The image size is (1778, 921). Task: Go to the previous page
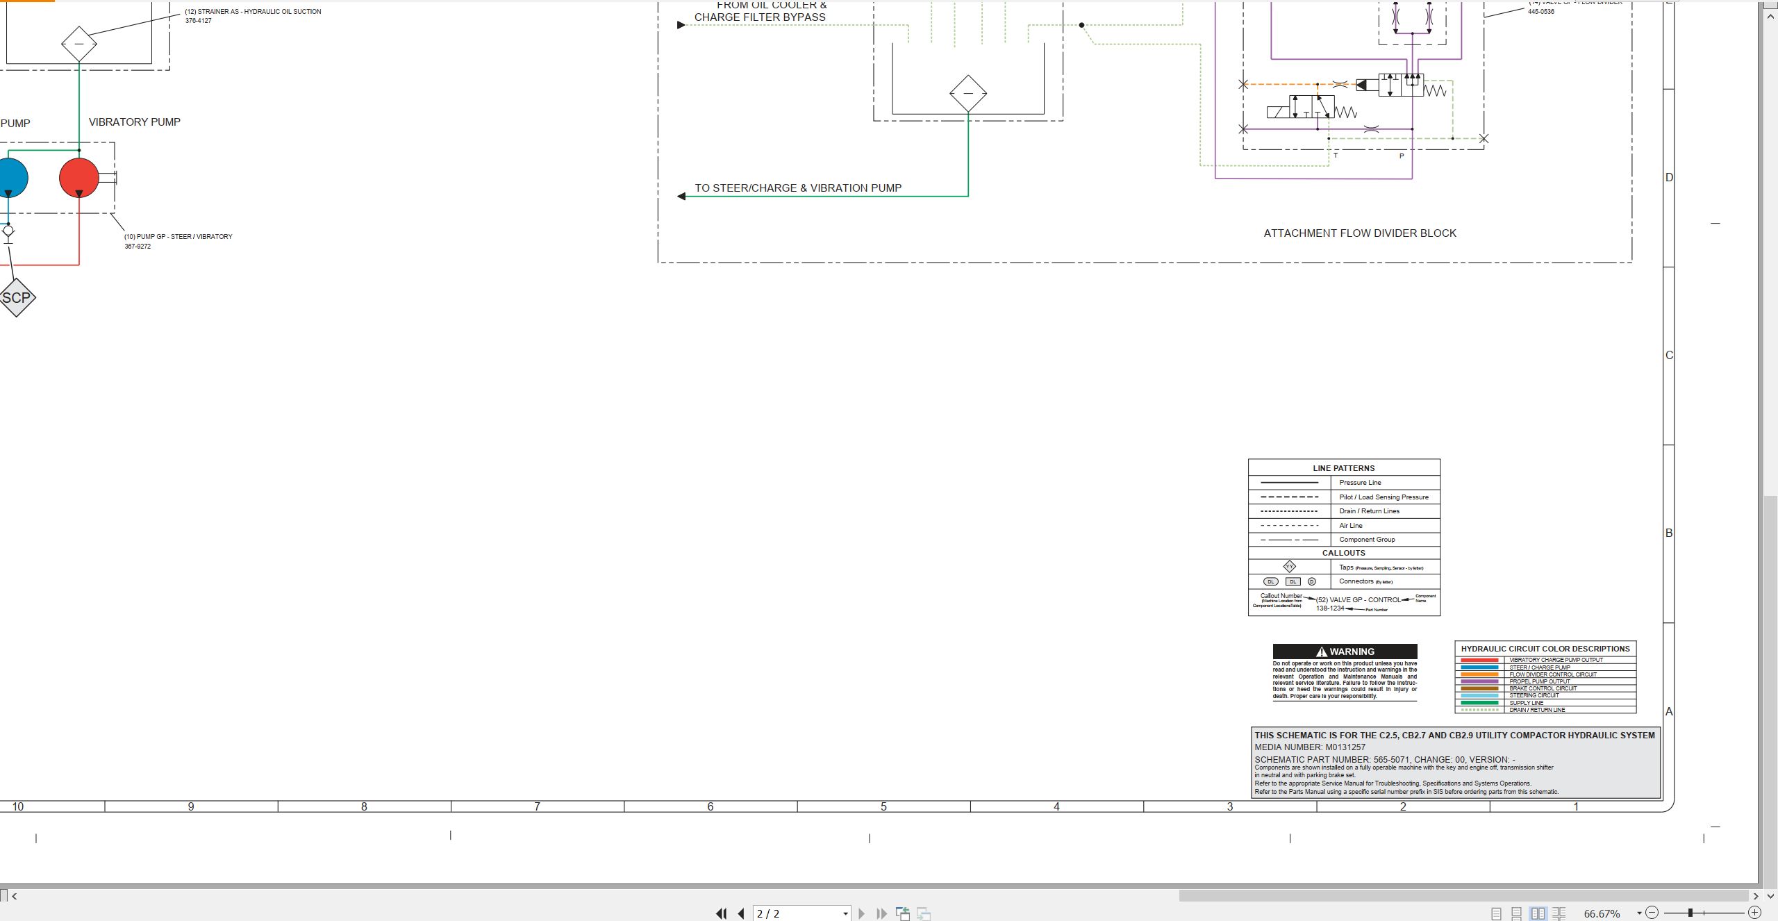(741, 914)
